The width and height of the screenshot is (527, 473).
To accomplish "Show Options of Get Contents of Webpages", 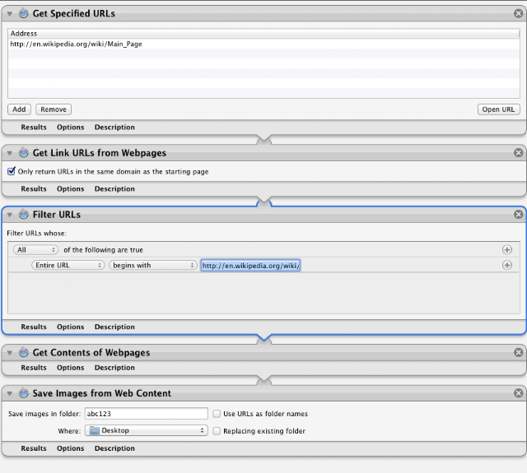I will click(70, 368).
